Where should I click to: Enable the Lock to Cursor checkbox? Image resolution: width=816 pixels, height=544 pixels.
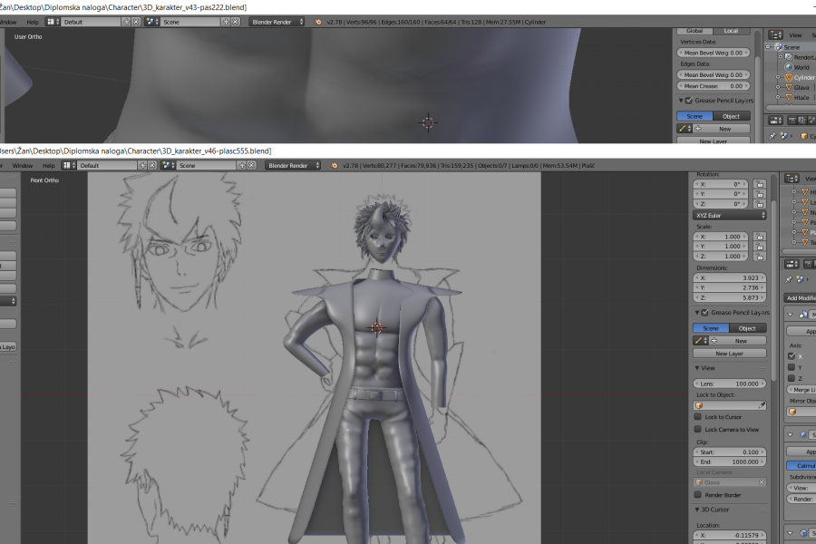(x=698, y=416)
